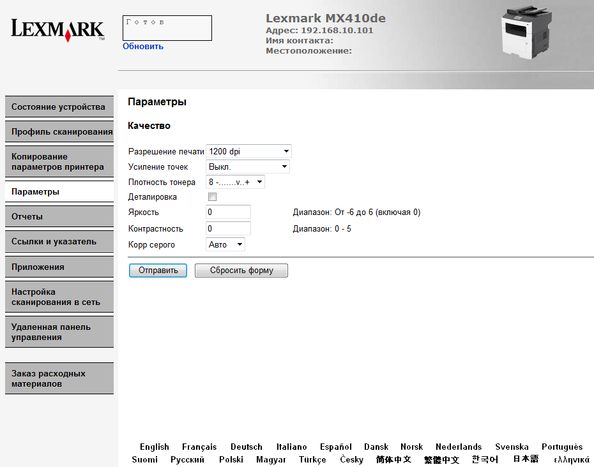Image resolution: width=594 pixels, height=467 pixels.
Task: Click the address text 192.168.10.101
Action: click(x=337, y=30)
